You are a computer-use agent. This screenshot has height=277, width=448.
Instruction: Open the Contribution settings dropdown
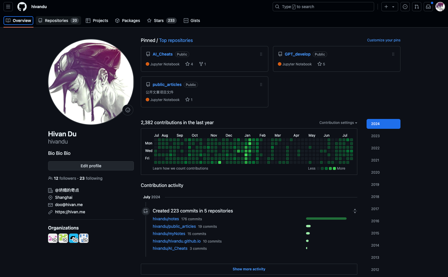click(338, 123)
